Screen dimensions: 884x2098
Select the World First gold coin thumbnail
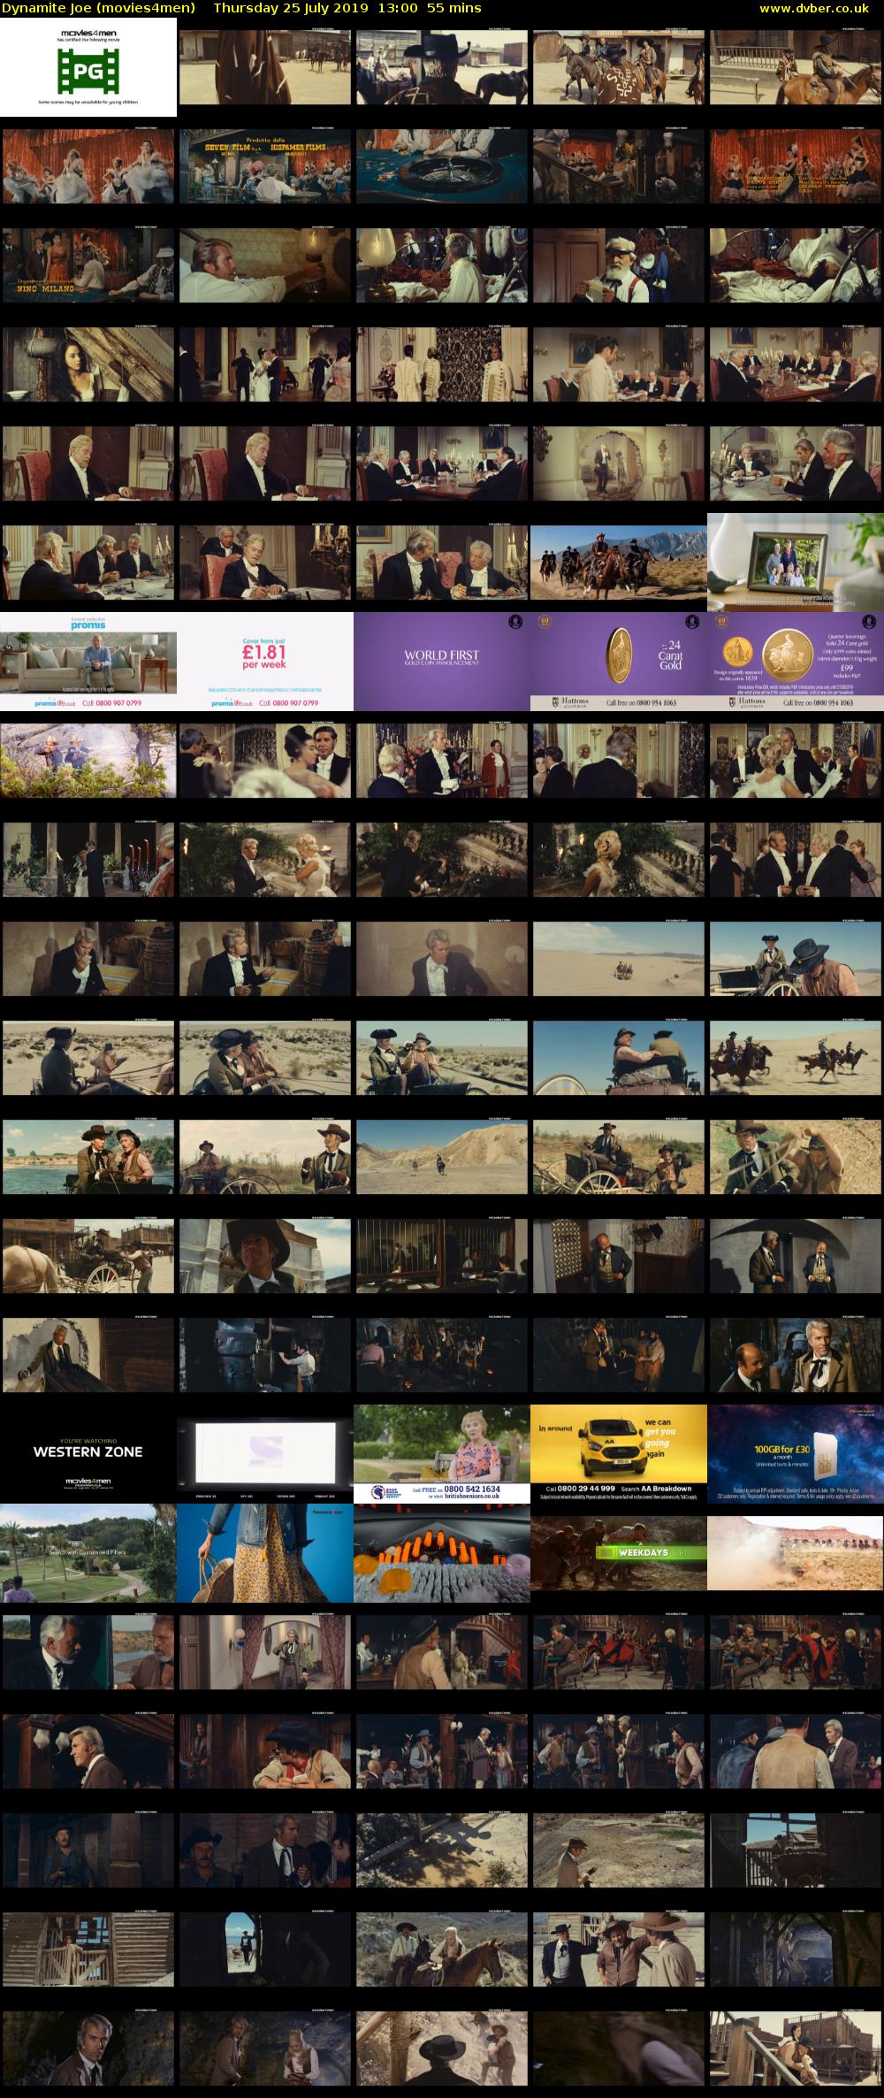[x=442, y=662]
